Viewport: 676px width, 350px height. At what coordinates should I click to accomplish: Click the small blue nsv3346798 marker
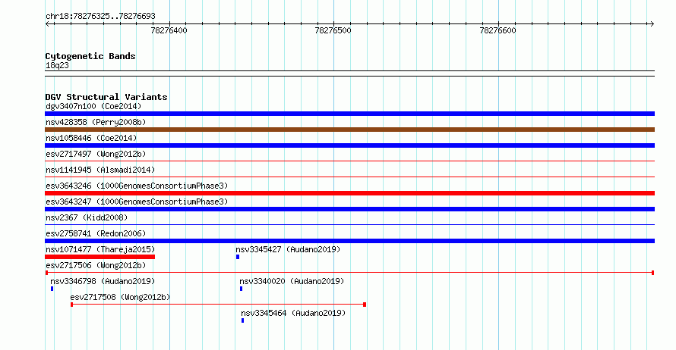[x=52, y=289]
